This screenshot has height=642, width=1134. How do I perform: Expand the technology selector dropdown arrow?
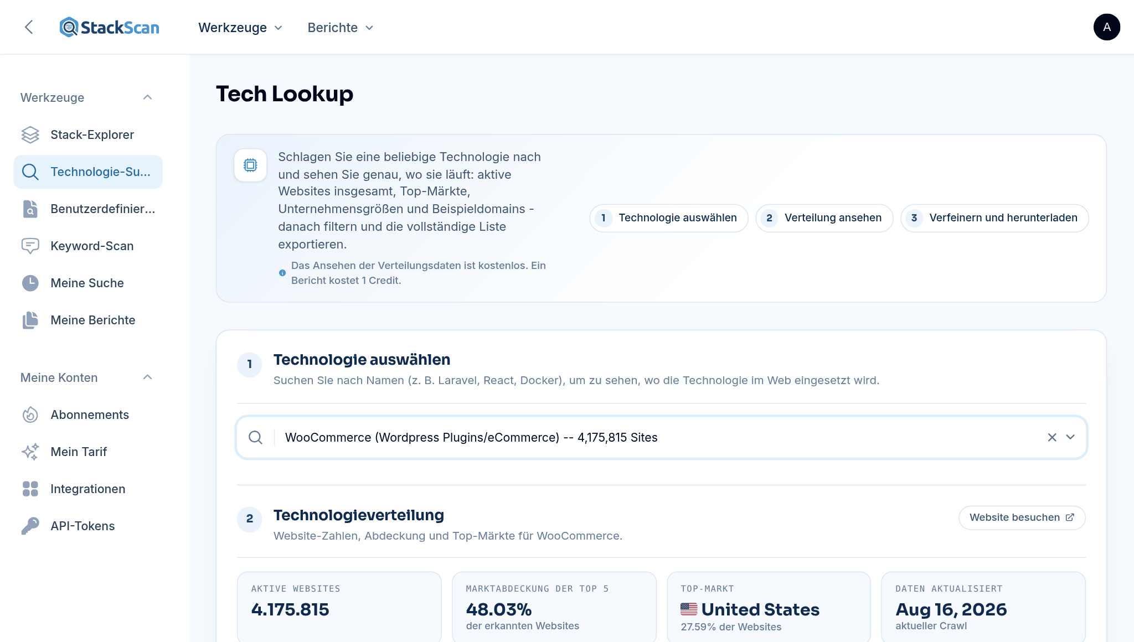(1070, 437)
